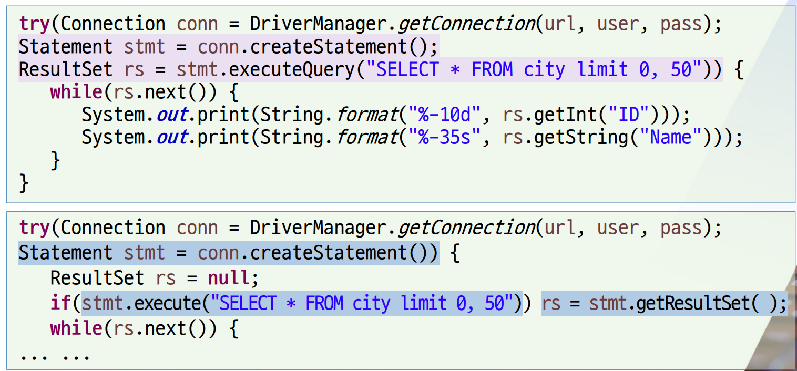Click conn.createStatement(); in the top code block
This screenshot has height=371, width=797.
click(x=318, y=47)
